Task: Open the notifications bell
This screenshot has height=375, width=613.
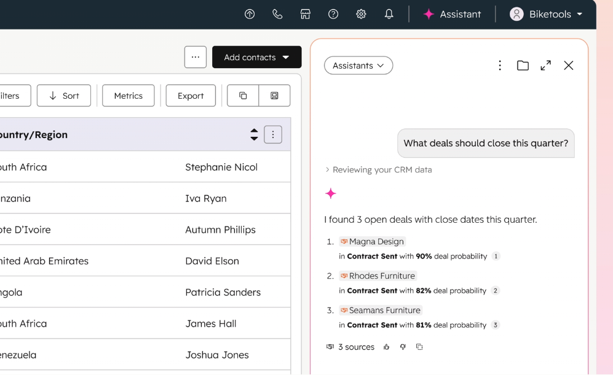Action: [x=389, y=15]
